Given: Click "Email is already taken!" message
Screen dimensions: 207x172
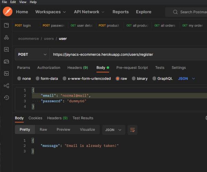Looking at the screenshot, I should (92, 146).
